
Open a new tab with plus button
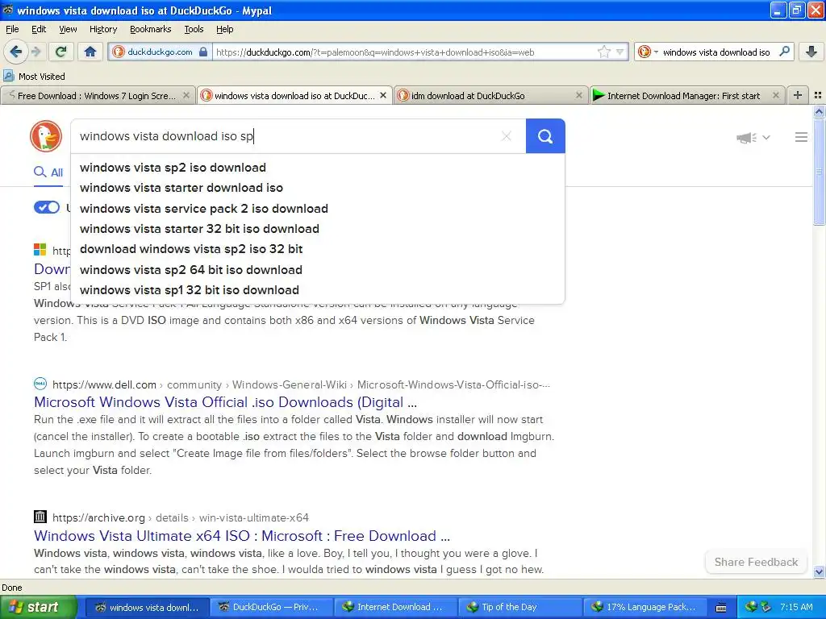tap(798, 95)
